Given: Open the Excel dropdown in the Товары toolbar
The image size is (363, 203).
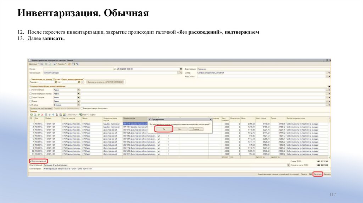Looking at the screenshot, I should click(x=83, y=115).
